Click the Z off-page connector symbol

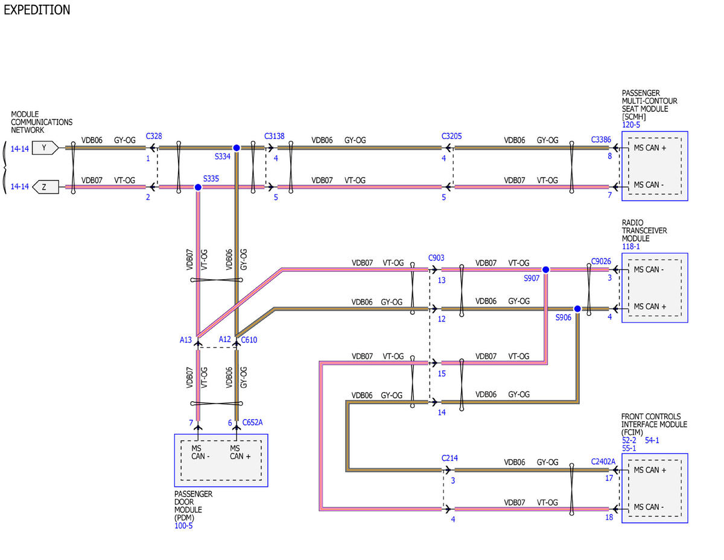45,187
